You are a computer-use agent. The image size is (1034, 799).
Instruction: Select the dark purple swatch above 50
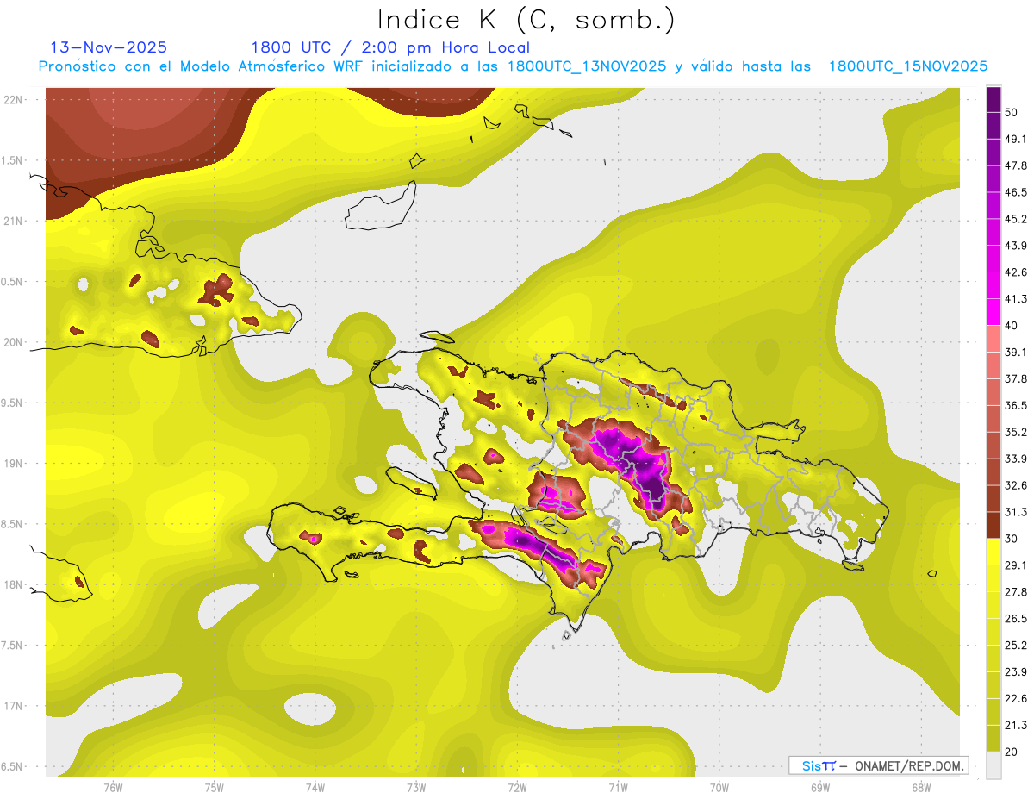coord(994,99)
